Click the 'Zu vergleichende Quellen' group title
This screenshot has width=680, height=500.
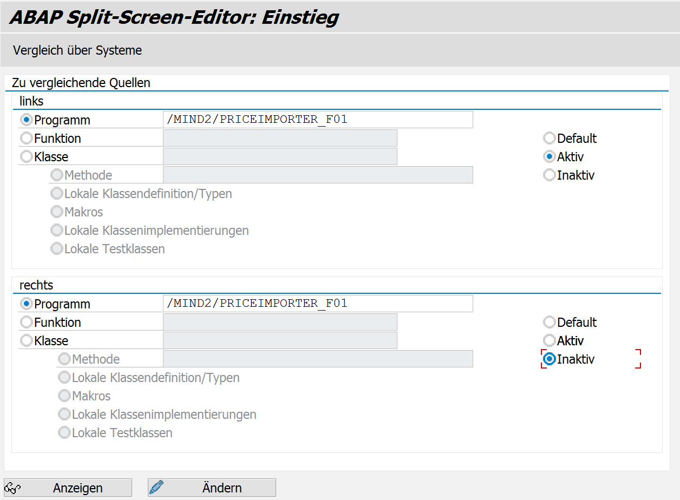81,83
